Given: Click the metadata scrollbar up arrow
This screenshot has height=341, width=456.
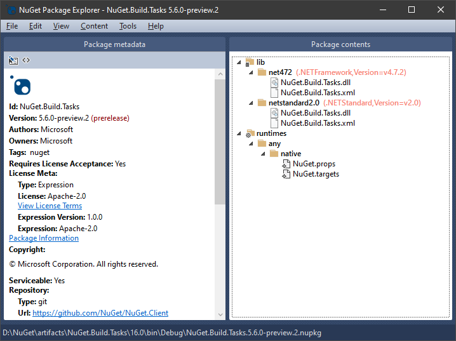Looking at the screenshot, I should 220,74.
